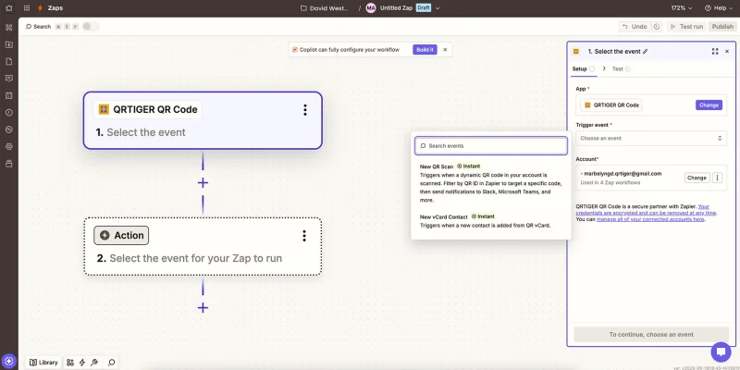Viewport: 740px width, 370px height.
Task: Click the sidebar calendar icon
Action: tap(9, 95)
